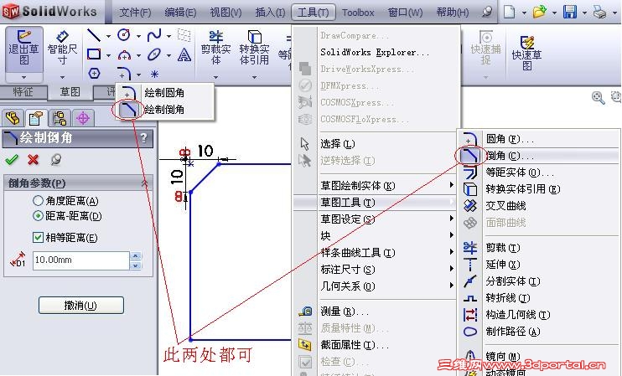Select the Line sketch tool
The image size is (622, 376).
point(94,35)
